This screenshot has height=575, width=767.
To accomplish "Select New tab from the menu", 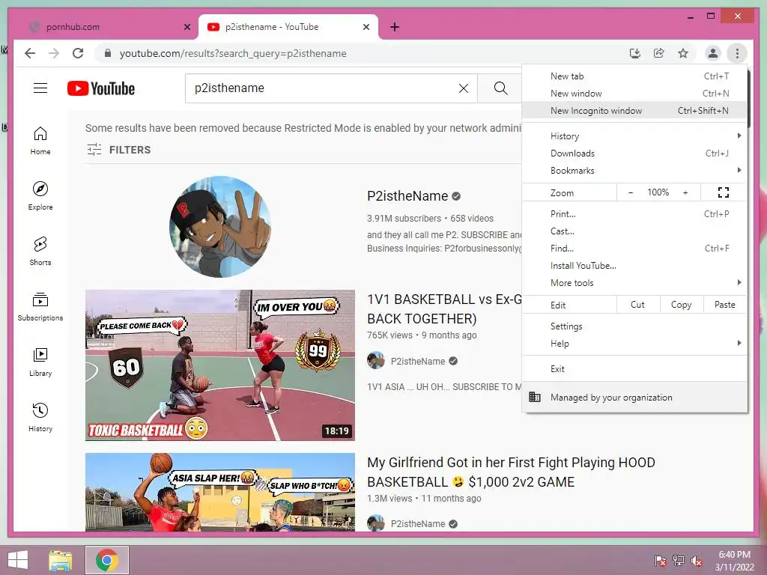I will 634,76.
